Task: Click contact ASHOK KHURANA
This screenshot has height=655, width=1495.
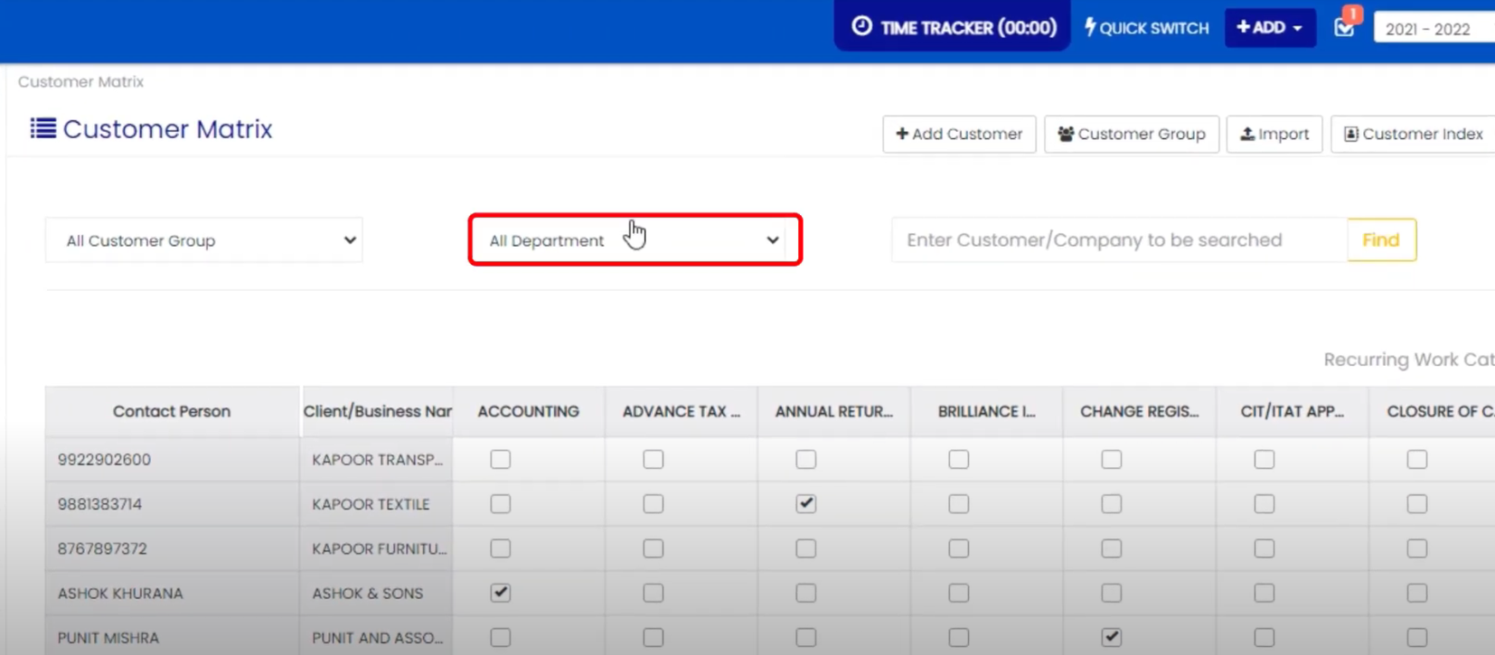Action: 120,594
